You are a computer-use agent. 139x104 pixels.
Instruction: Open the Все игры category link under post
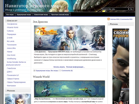pos(54,71)
